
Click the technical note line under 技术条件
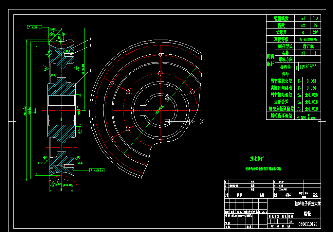click(x=263, y=169)
